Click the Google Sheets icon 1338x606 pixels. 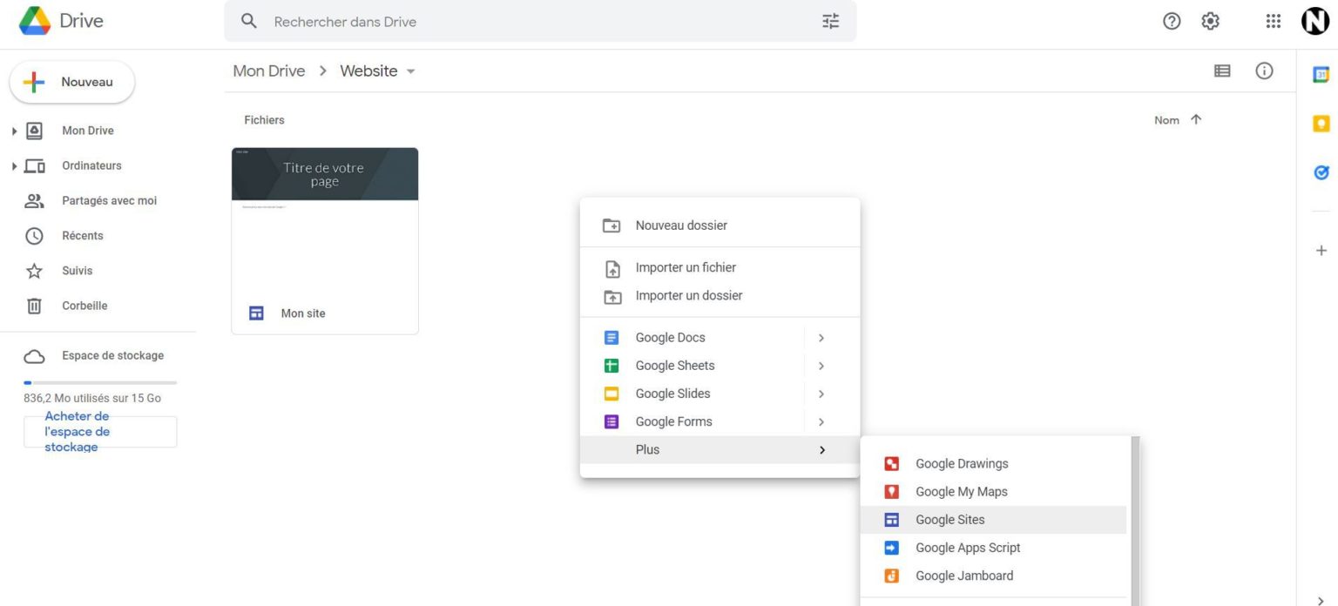pos(612,366)
